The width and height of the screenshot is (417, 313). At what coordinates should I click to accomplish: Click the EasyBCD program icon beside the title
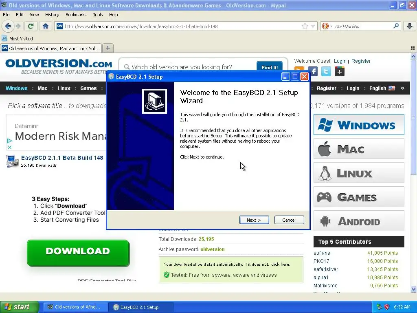(x=12, y=161)
